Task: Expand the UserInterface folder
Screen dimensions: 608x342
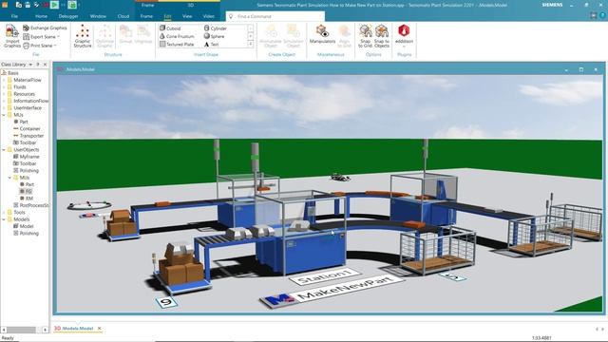Action: pos(4,107)
